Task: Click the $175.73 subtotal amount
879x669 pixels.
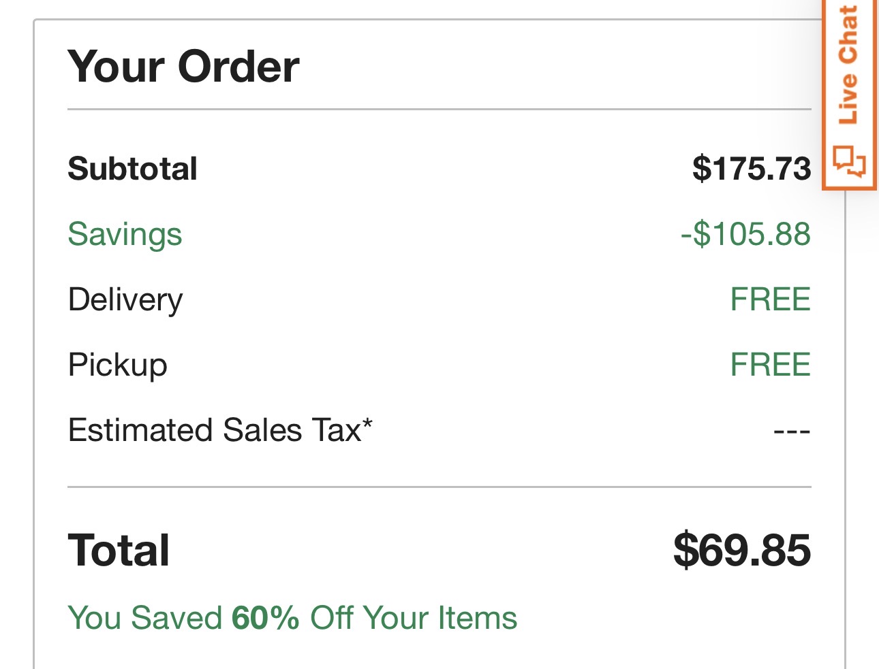Action: click(751, 169)
